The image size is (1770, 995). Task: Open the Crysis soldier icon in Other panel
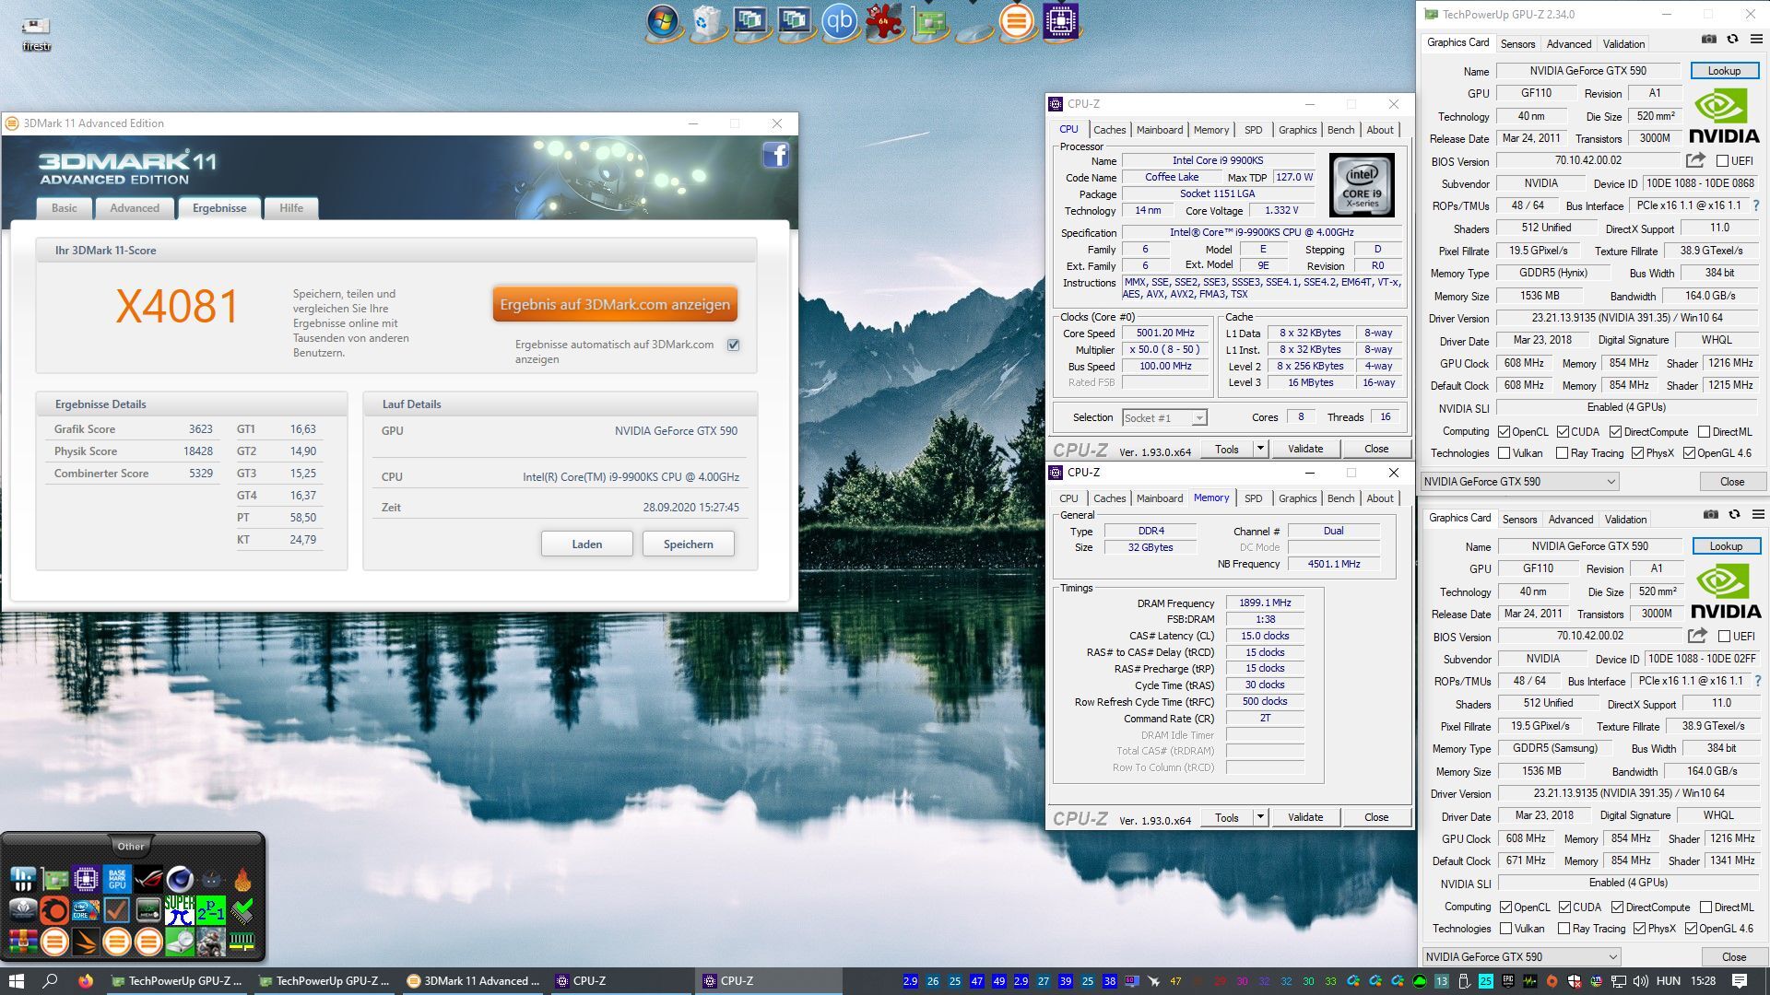point(211,942)
